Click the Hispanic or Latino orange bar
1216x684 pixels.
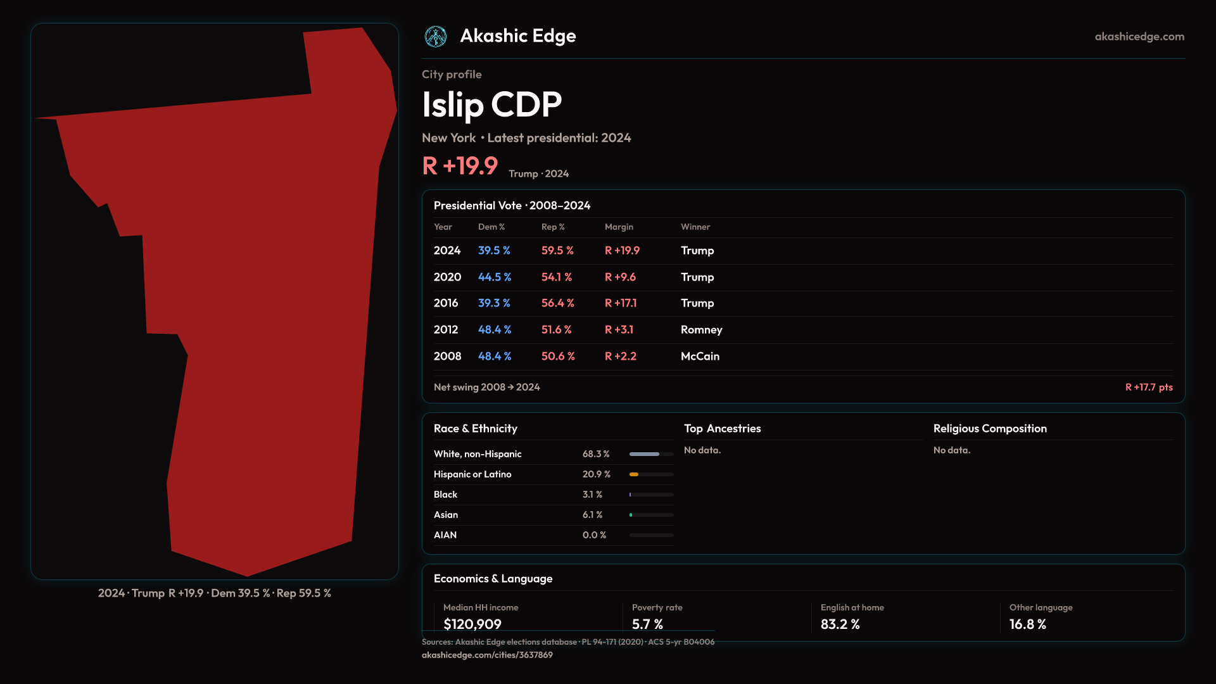coord(635,474)
